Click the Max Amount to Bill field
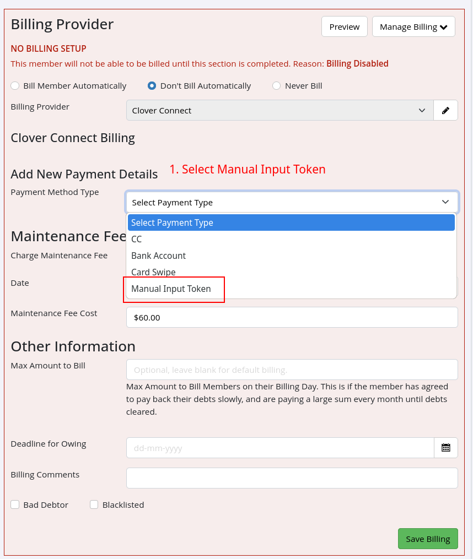The height and width of the screenshot is (559, 473). pyautogui.click(x=292, y=370)
